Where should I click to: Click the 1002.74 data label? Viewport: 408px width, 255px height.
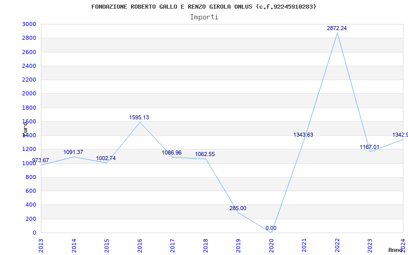[x=106, y=159]
